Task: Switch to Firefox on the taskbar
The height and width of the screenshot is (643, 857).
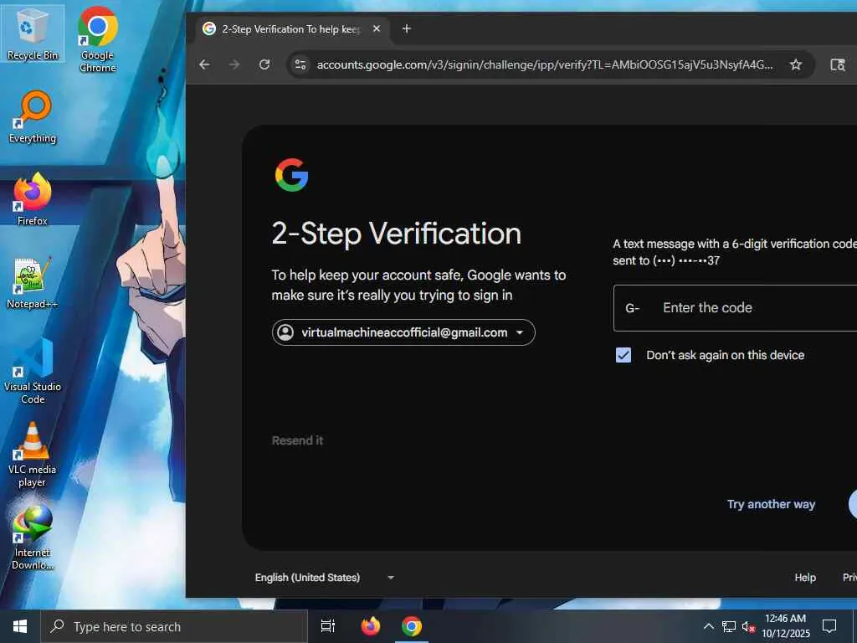Action: click(x=370, y=626)
